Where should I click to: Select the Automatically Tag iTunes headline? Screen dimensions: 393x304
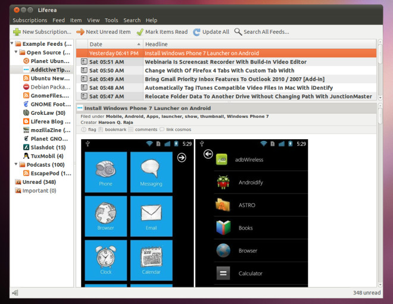[x=239, y=87]
